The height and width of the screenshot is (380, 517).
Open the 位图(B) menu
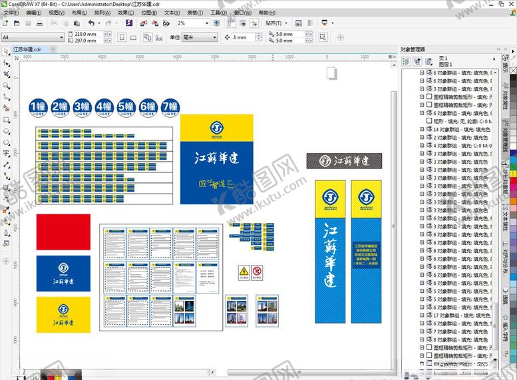[149, 13]
